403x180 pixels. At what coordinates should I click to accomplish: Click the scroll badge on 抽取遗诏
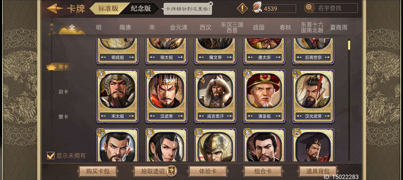(171, 171)
